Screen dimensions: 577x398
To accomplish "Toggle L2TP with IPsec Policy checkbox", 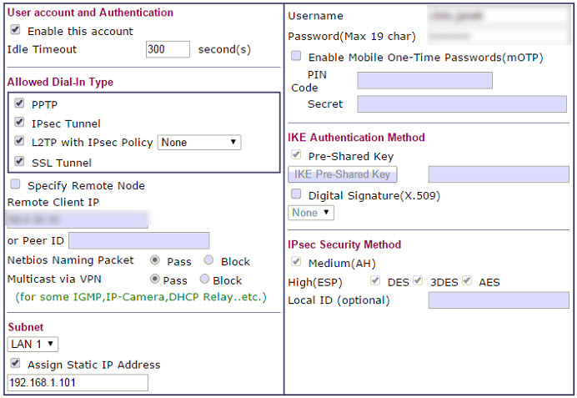I will click(x=20, y=142).
